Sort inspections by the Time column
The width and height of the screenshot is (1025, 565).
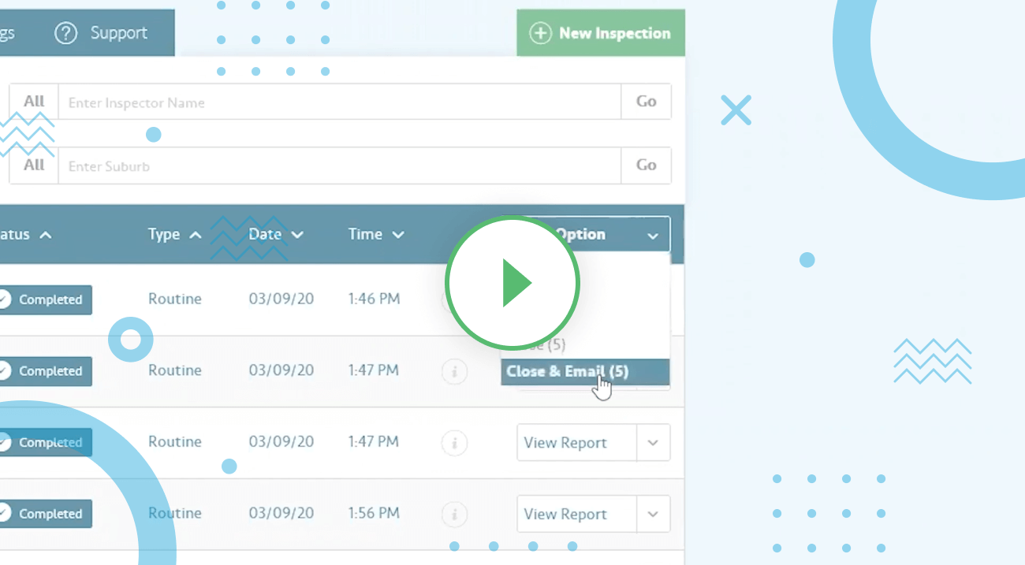click(x=376, y=235)
